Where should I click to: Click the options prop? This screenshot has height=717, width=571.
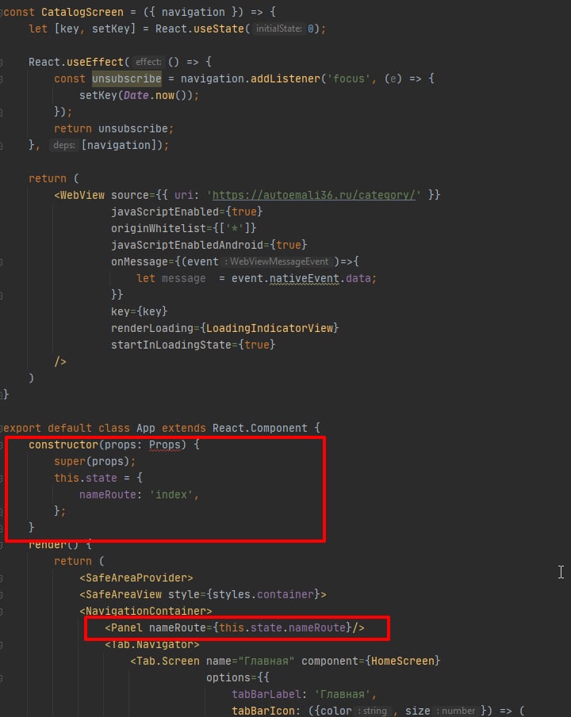[x=228, y=677]
